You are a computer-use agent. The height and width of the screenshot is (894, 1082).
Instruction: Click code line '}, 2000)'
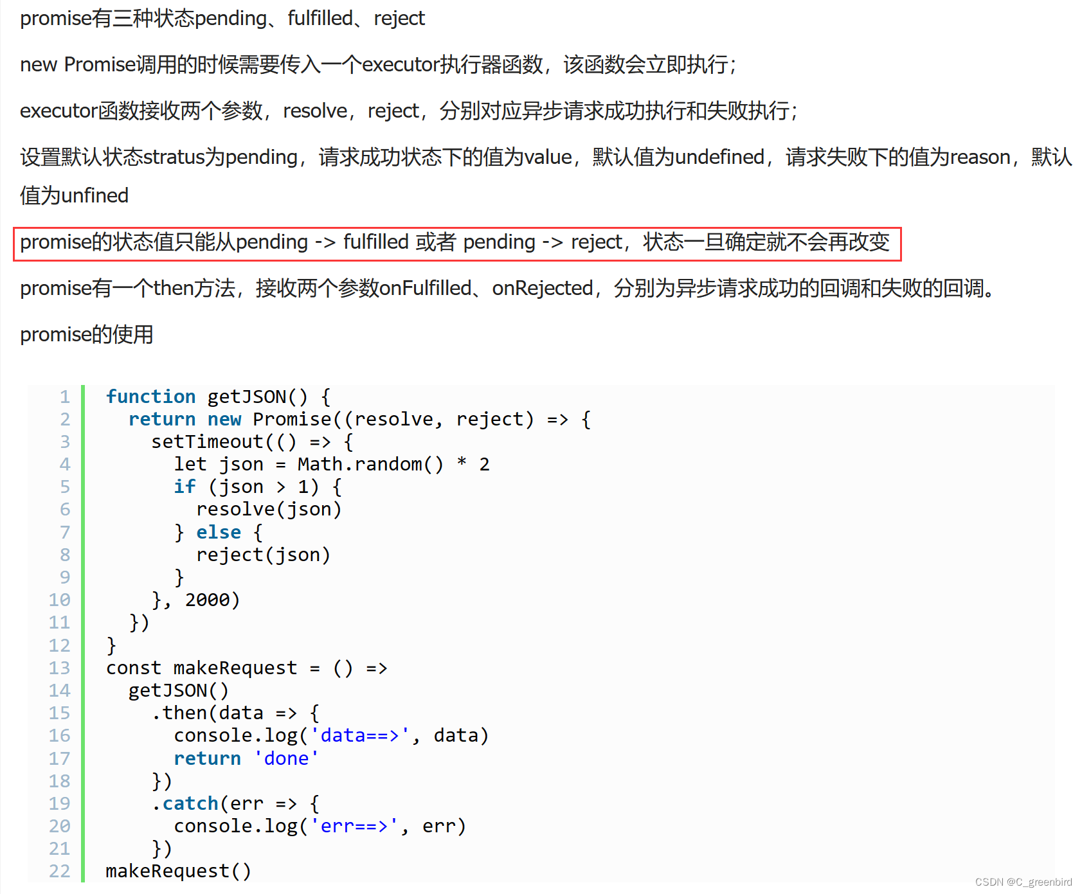(196, 600)
